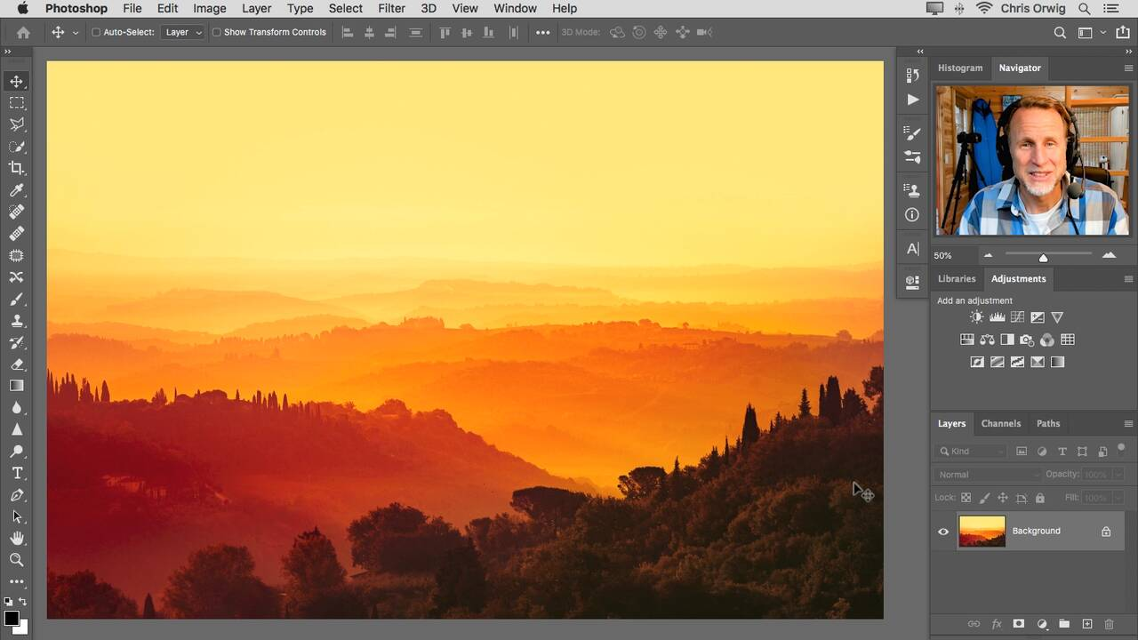
Task: Swap foreground and background colors
Action: click(22, 602)
